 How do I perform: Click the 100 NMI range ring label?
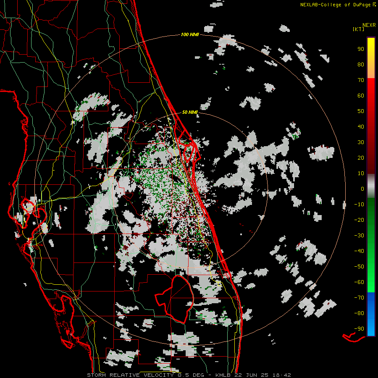[x=190, y=34]
